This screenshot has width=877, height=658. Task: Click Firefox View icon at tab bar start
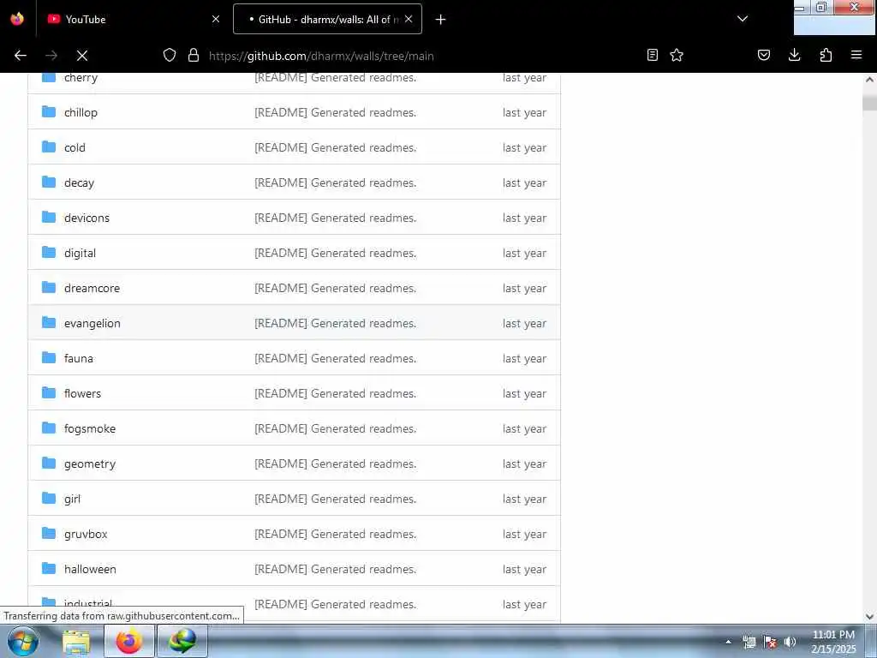click(17, 19)
